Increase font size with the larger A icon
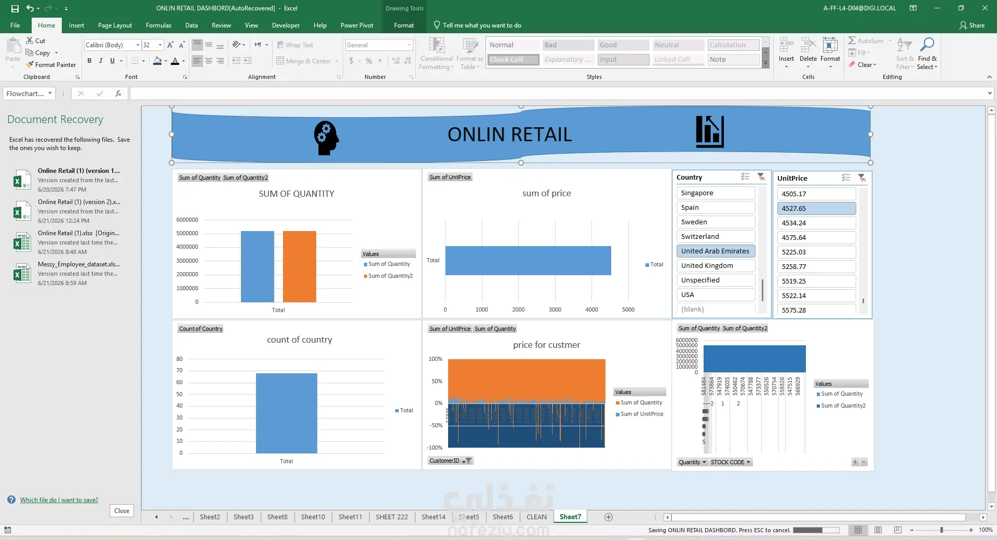The width and height of the screenshot is (997, 540). 170,45
